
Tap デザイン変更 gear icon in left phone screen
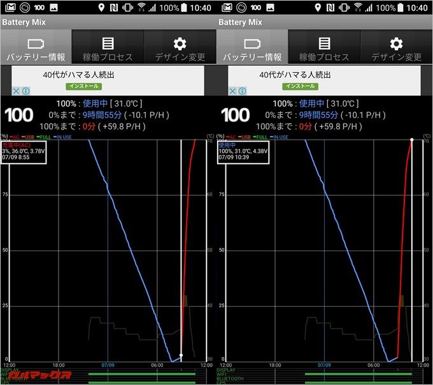[180, 43]
